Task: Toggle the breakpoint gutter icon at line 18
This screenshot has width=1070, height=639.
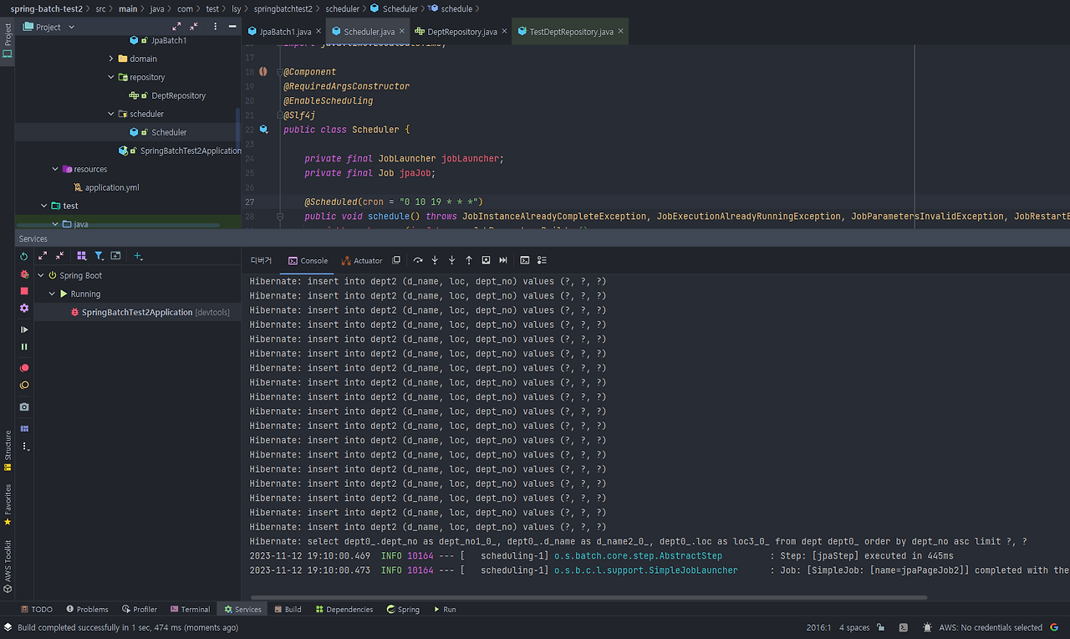Action: (x=263, y=72)
